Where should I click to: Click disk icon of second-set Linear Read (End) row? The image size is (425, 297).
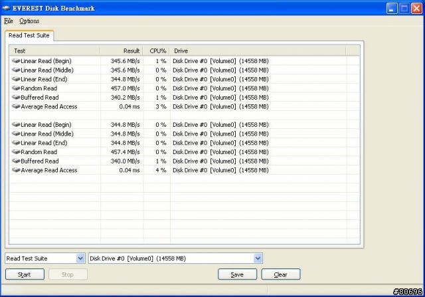16,143
